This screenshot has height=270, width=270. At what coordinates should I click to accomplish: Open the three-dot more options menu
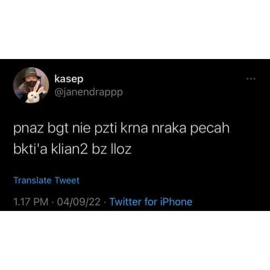coord(251,79)
